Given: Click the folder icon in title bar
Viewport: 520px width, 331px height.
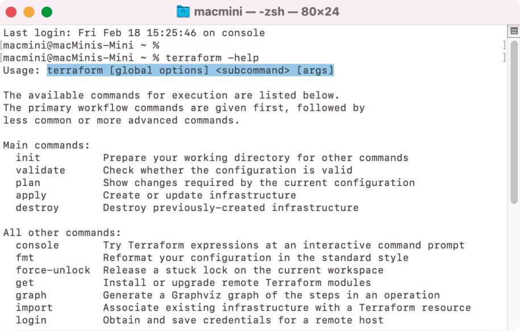Looking at the screenshot, I should tap(183, 11).
